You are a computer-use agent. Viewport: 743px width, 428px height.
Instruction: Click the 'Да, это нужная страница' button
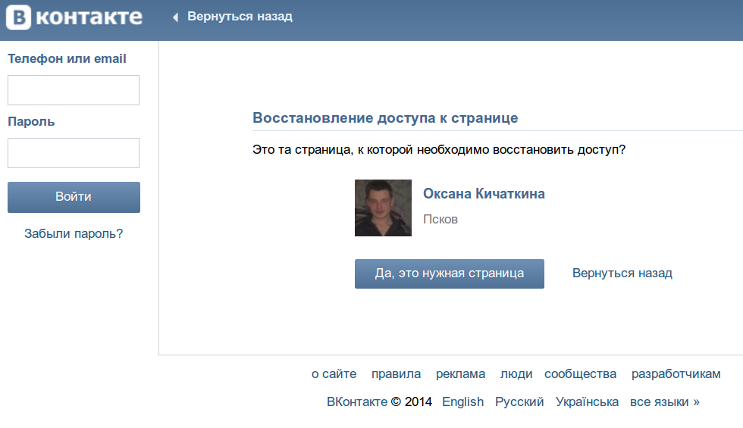[x=449, y=273]
